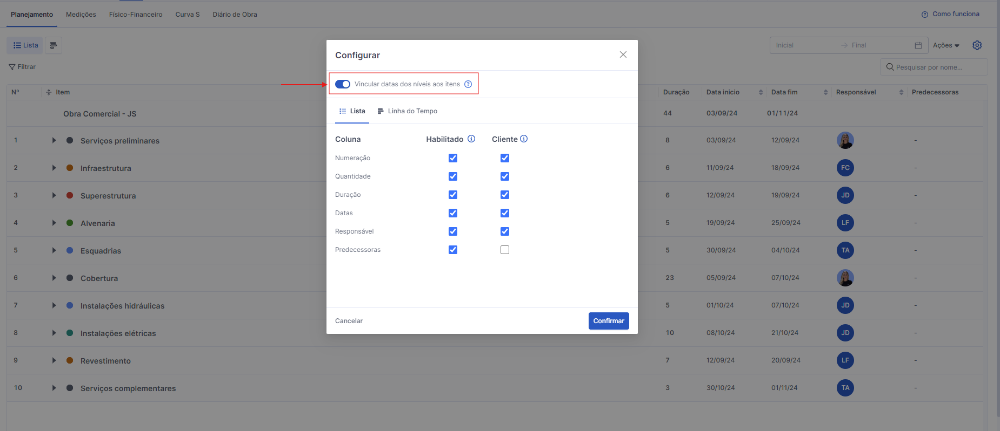Image resolution: width=1000 pixels, height=431 pixels.
Task: Expand the Alvenaria row
Action: (x=54, y=223)
